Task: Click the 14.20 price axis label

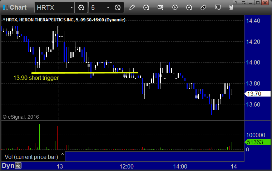Action: point(253,42)
